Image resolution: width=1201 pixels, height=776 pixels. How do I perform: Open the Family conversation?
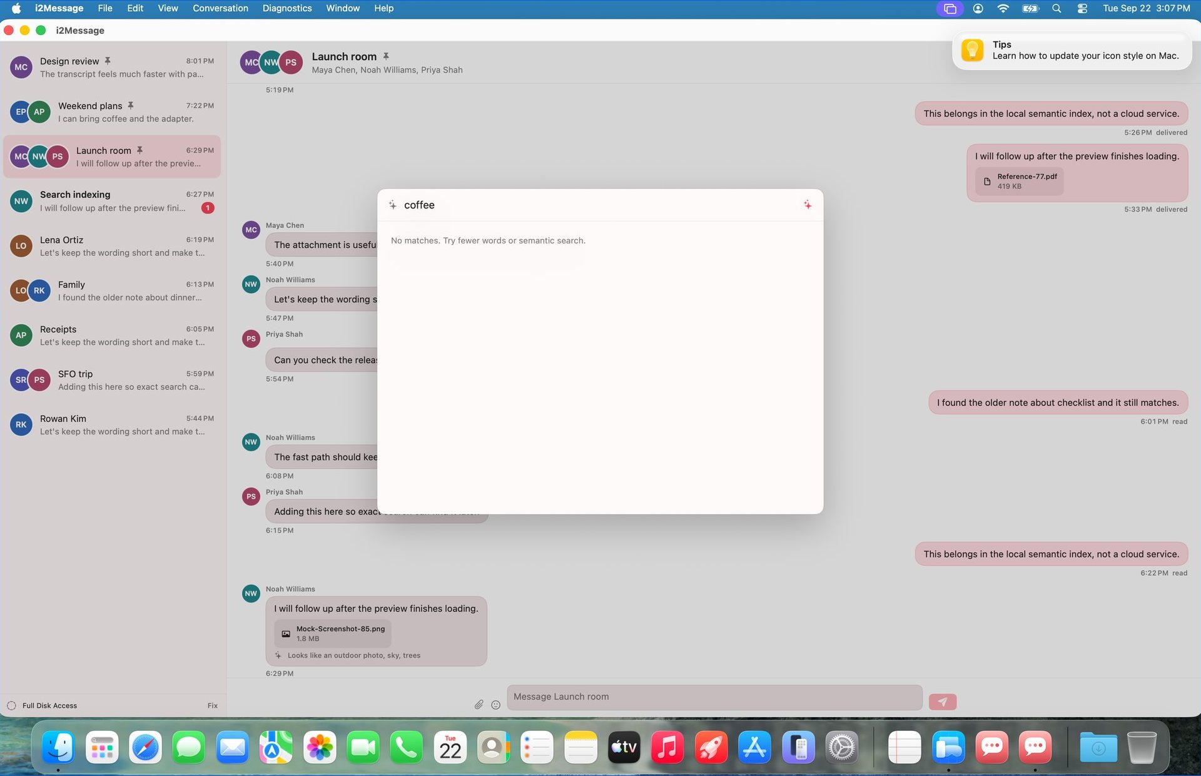pyautogui.click(x=113, y=290)
